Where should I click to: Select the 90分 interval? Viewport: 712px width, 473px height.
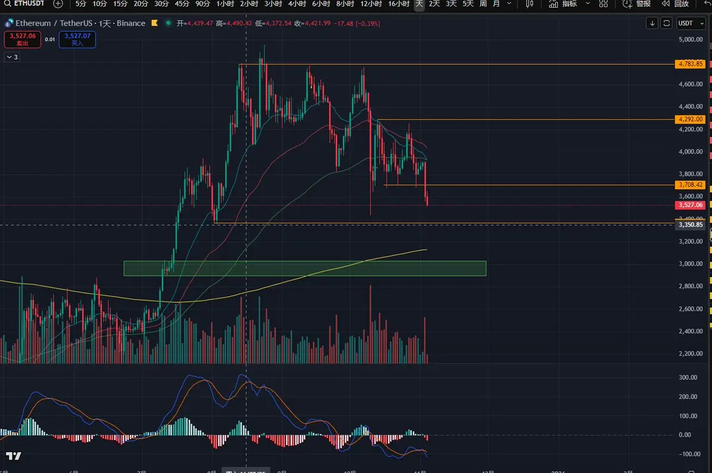pos(203,4)
